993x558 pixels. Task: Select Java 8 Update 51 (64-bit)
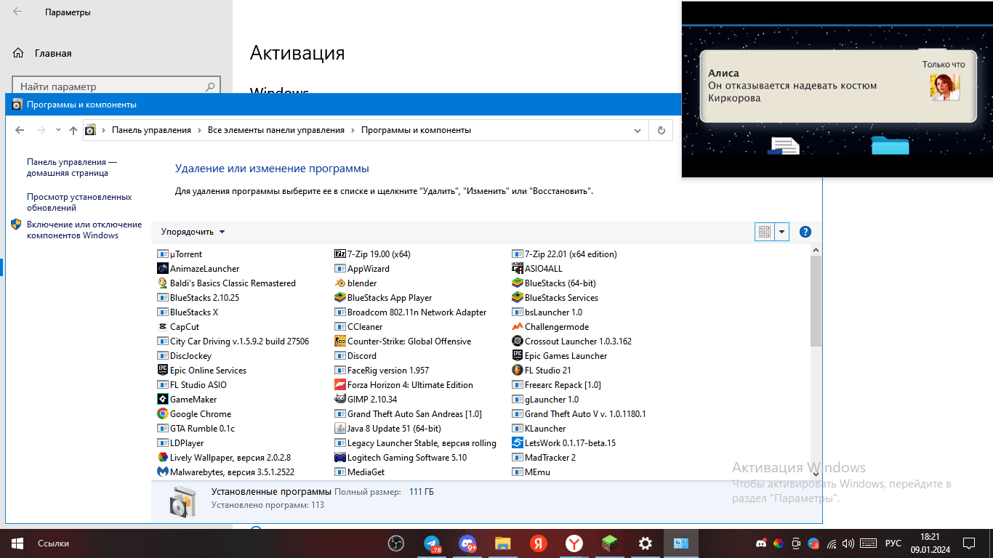tap(388, 429)
